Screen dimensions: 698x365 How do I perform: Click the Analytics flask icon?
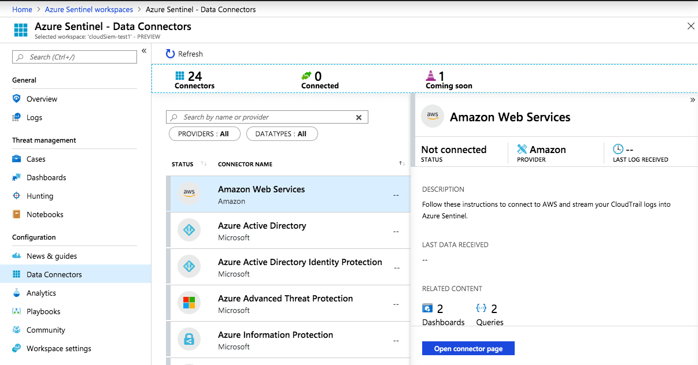[x=16, y=293]
